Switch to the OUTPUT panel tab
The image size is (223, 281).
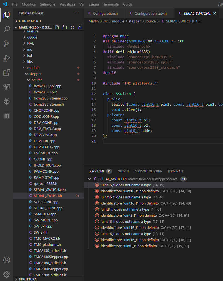pyautogui.click(x=123, y=171)
